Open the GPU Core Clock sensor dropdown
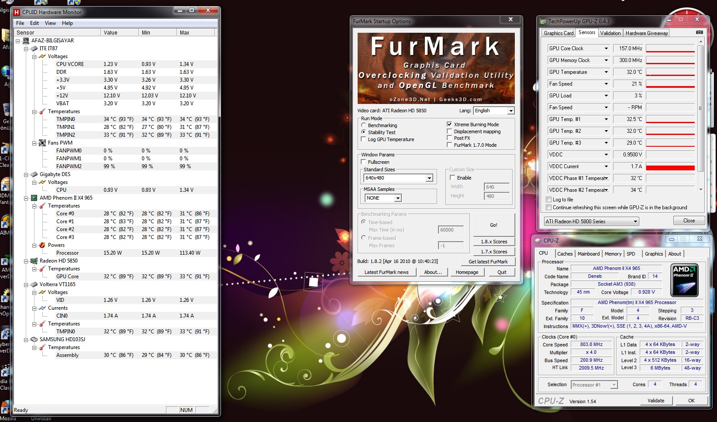 [606, 48]
